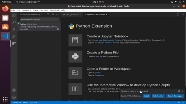The image size is (186, 104).
Task: Open Manage gear in activity bar
Action: click(14, 97)
